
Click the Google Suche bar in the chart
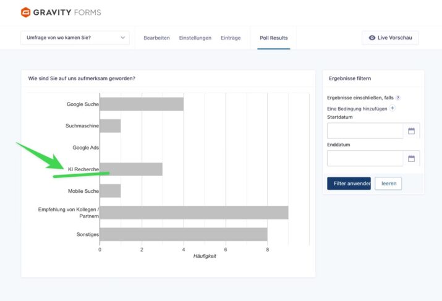point(142,104)
